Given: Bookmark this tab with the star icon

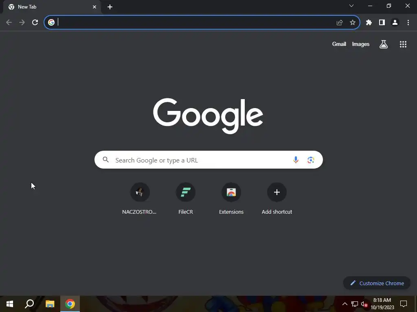Looking at the screenshot, I should tap(353, 23).
